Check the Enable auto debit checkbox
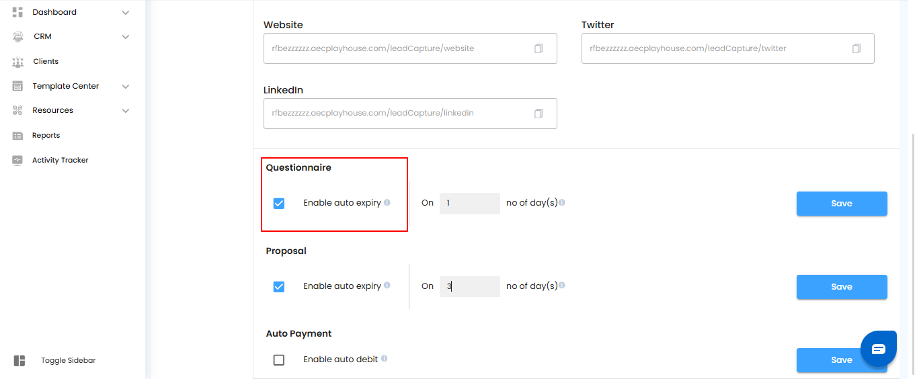917x379 pixels. [279, 360]
